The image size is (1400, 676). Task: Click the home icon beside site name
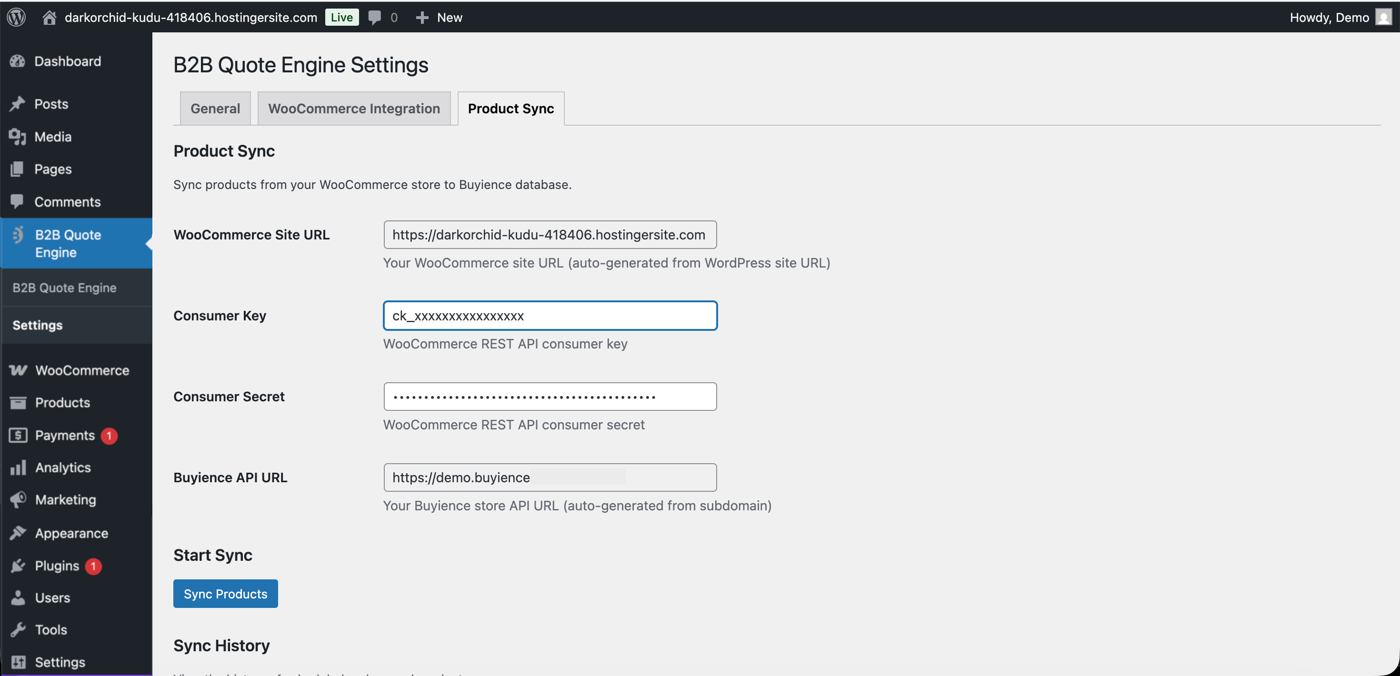point(50,18)
